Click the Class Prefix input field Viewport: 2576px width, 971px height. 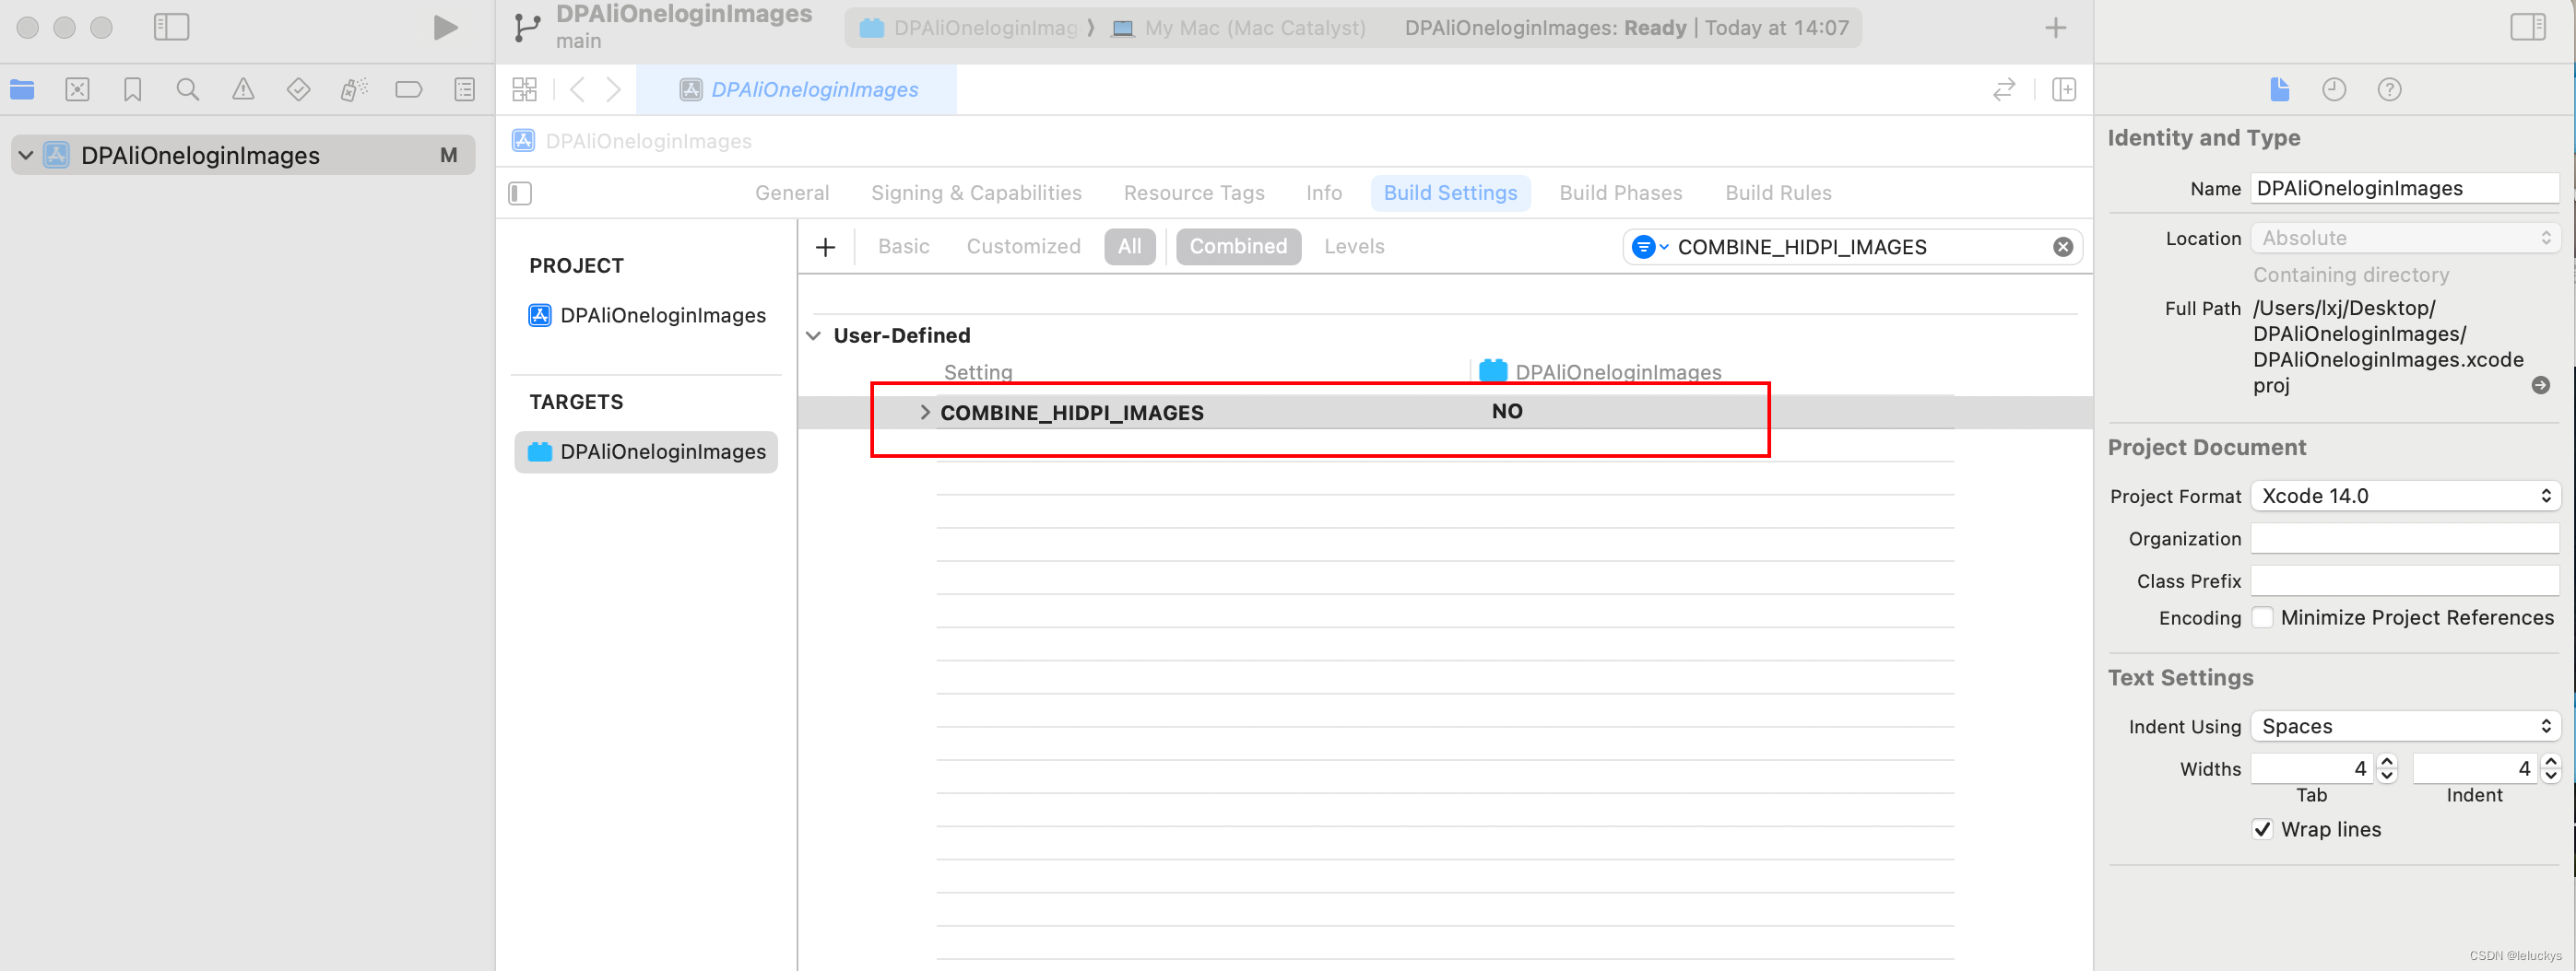2404,580
